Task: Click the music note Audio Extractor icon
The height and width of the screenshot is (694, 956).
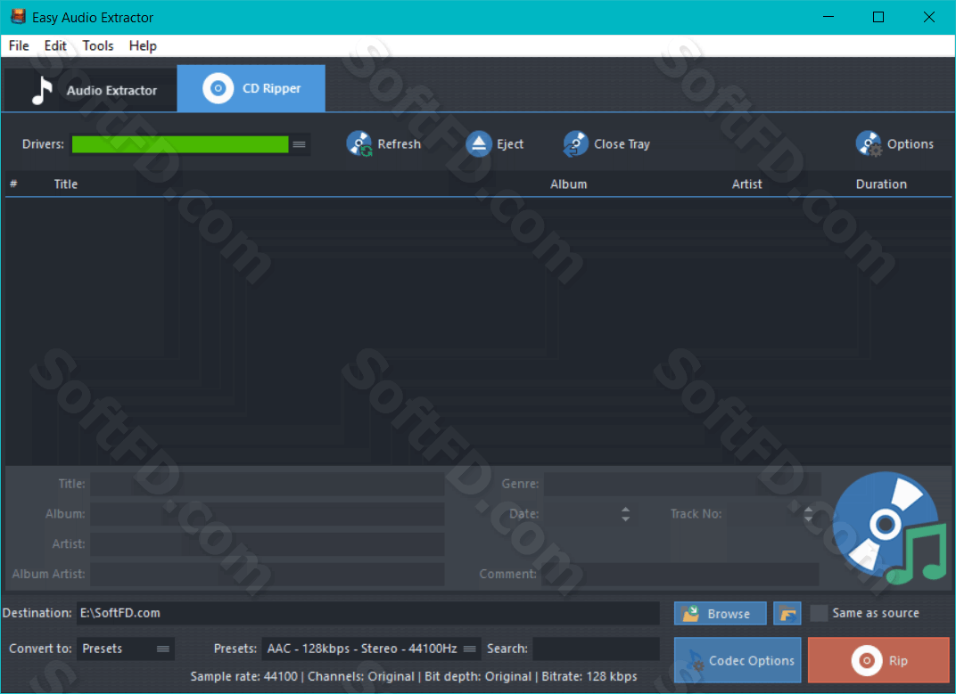Action: tap(41, 90)
